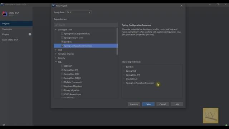Click New Project dialog title icon

(x=53, y=6)
